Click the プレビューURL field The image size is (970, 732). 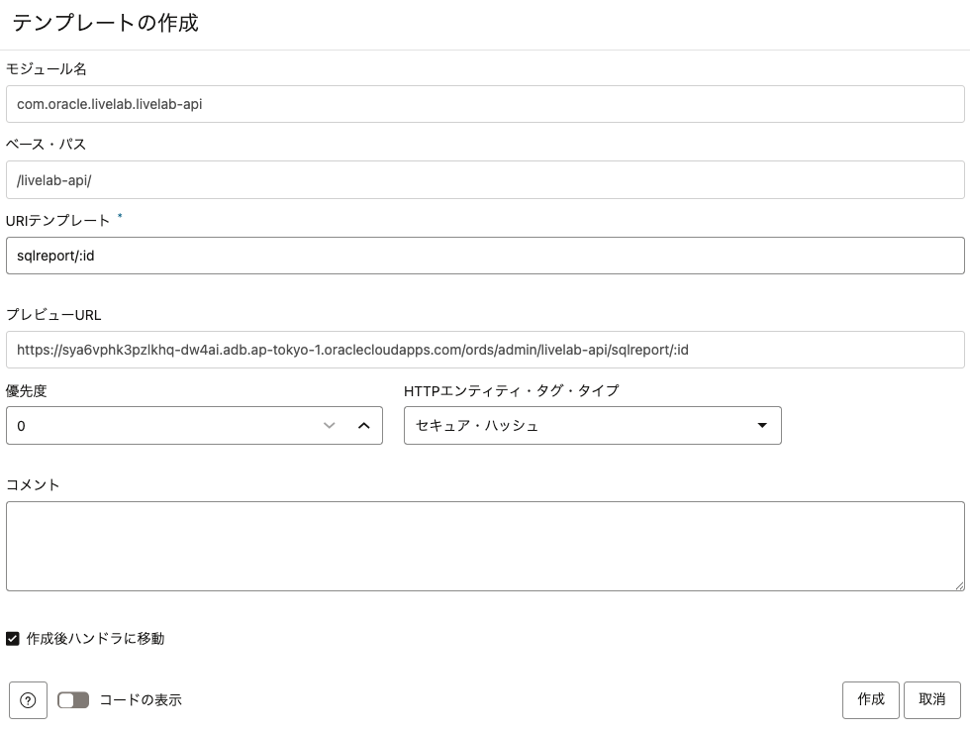coord(485,350)
